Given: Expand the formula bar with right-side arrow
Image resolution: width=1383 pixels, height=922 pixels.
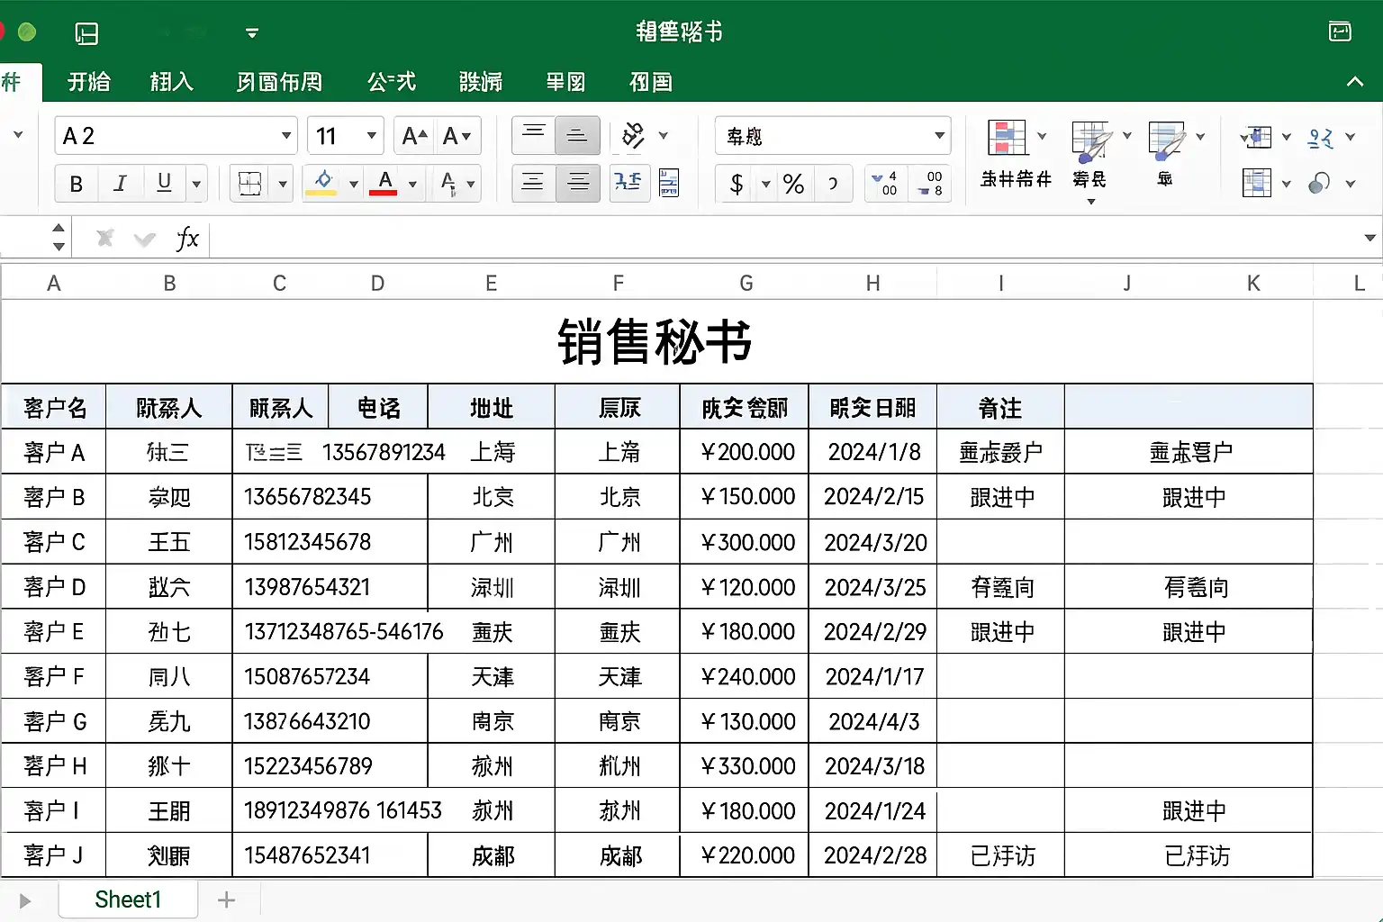Looking at the screenshot, I should click(1369, 239).
